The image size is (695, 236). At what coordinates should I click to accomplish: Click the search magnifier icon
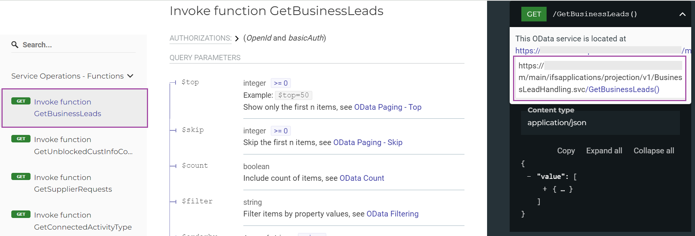(x=15, y=45)
